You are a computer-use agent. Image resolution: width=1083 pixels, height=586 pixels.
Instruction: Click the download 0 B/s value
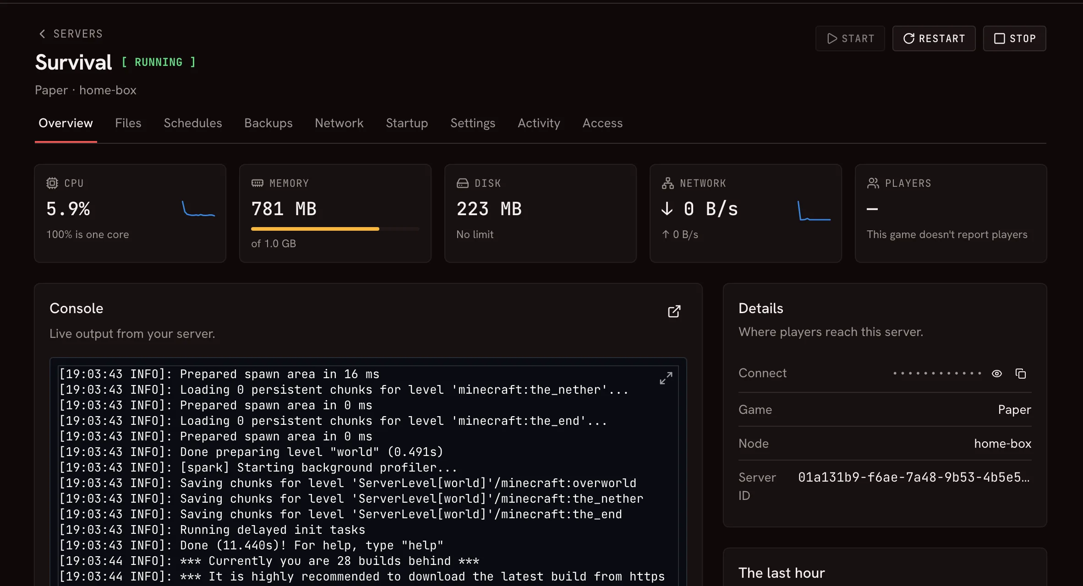coord(700,209)
